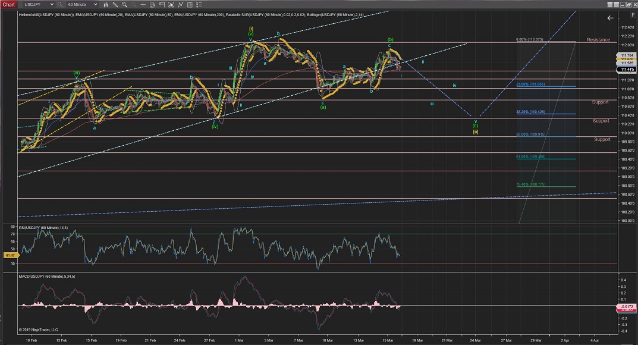
Task: Open the Indicators icon in toolbar
Action: coord(171,5)
